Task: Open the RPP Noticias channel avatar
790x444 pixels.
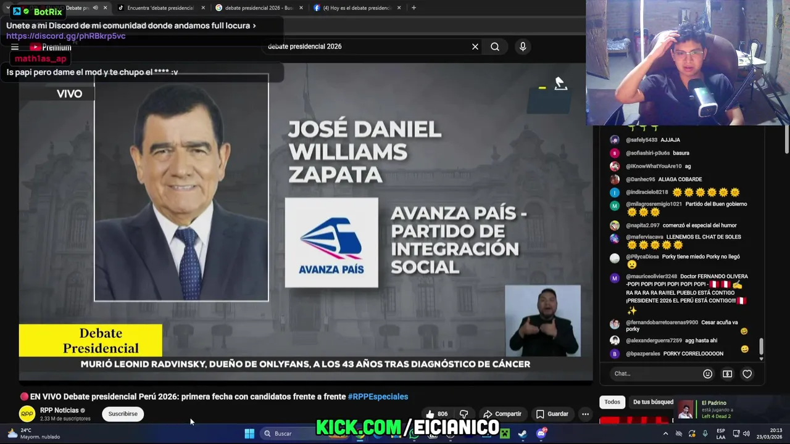Action: click(27, 414)
